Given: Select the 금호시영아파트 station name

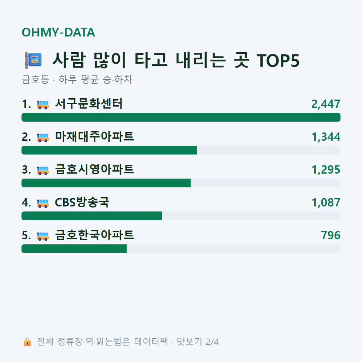Looking at the screenshot, I should 94,170.
